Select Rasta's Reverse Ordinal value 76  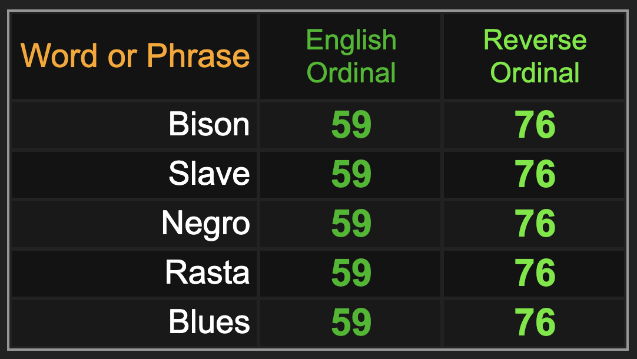click(535, 273)
